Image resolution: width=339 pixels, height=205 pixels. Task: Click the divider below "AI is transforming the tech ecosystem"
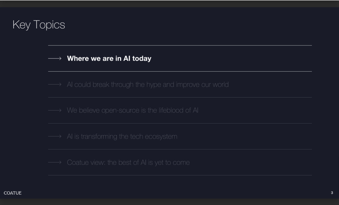pos(180,149)
